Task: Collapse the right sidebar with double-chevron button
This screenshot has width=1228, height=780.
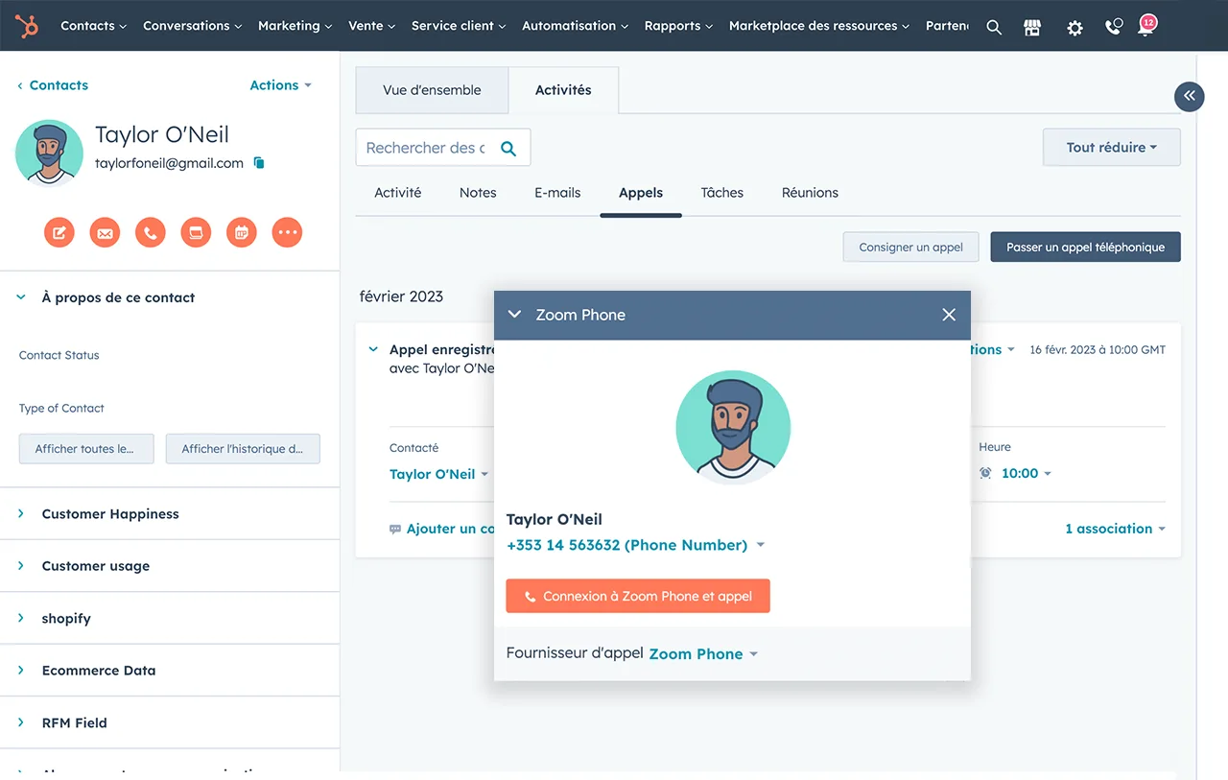Action: 1189,96
